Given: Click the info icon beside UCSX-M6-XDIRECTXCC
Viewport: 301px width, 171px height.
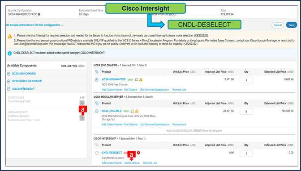Looking at the screenshot, I should [x=39, y=14].
